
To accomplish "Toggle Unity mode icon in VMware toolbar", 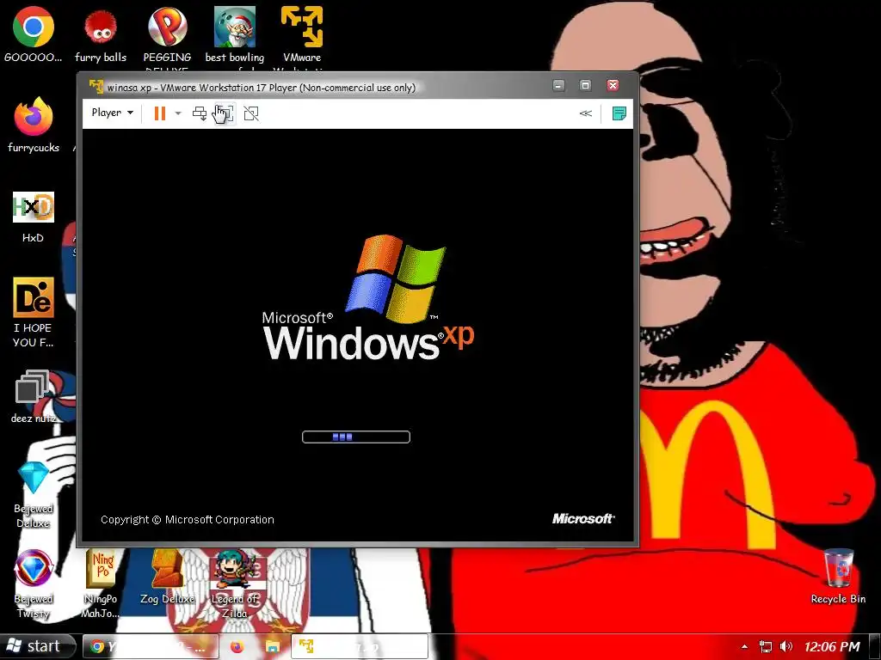I will click(x=251, y=113).
